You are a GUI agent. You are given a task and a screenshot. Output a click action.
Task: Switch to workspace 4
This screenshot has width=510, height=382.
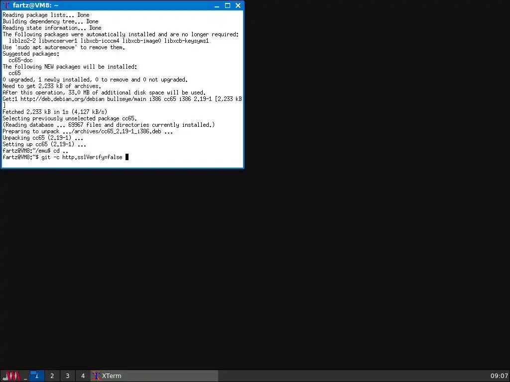(x=83, y=376)
